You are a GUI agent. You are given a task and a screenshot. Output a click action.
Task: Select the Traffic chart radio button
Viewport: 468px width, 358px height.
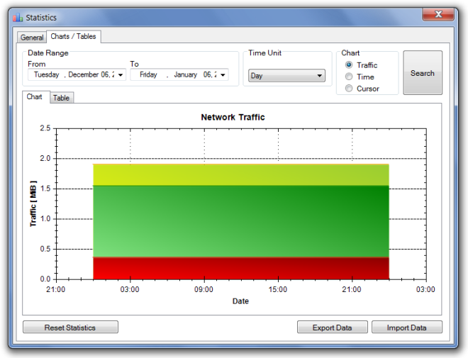pyautogui.click(x=349, y=65)
